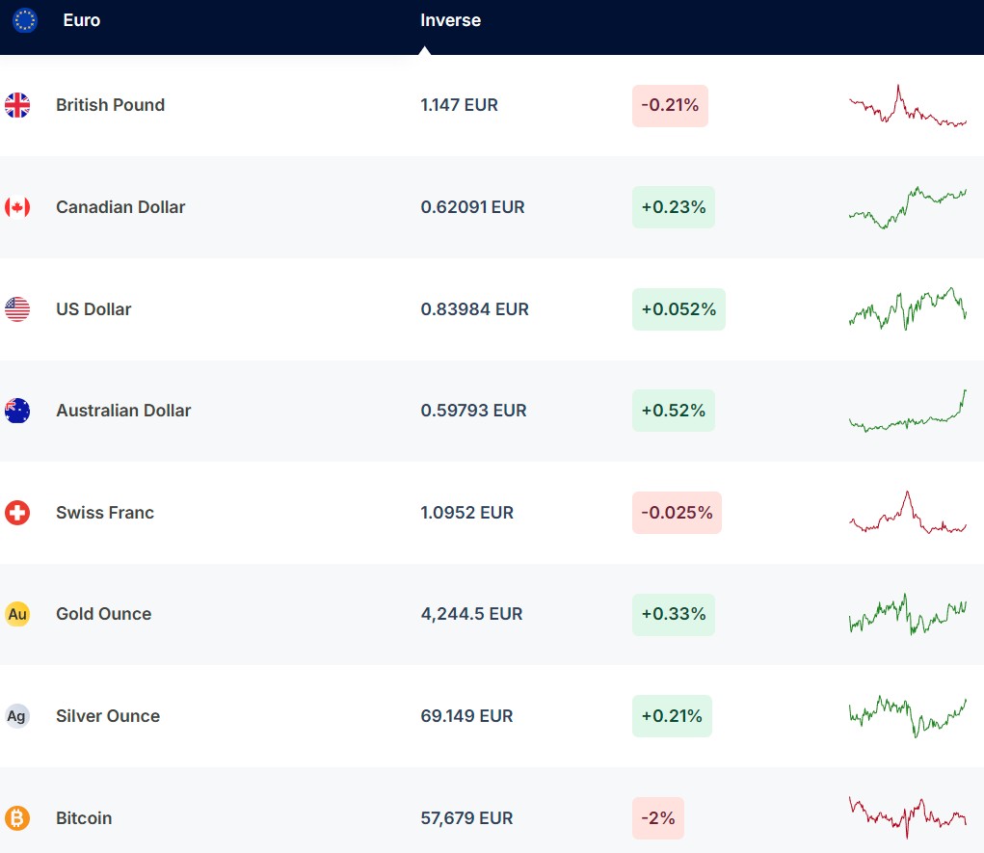This screenshot has width=984, height=853.
Task: Click the US Dollar flag icon
Action: tap(17, 309)
